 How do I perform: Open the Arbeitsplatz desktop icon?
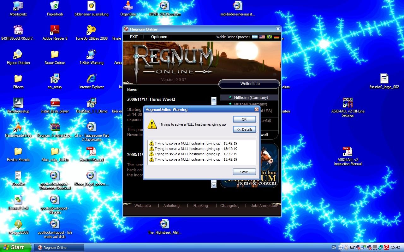[x=18, y=9]
